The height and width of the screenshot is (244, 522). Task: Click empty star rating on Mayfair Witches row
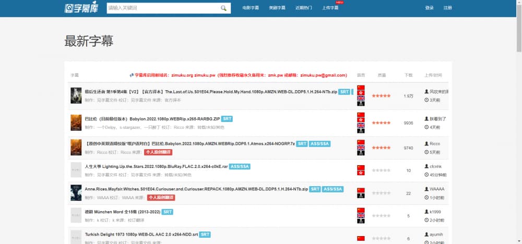[x=381, y=193]
